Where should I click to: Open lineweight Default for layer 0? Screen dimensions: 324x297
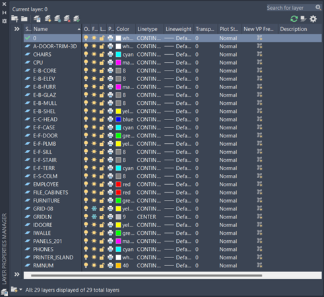tap(178, 38)
